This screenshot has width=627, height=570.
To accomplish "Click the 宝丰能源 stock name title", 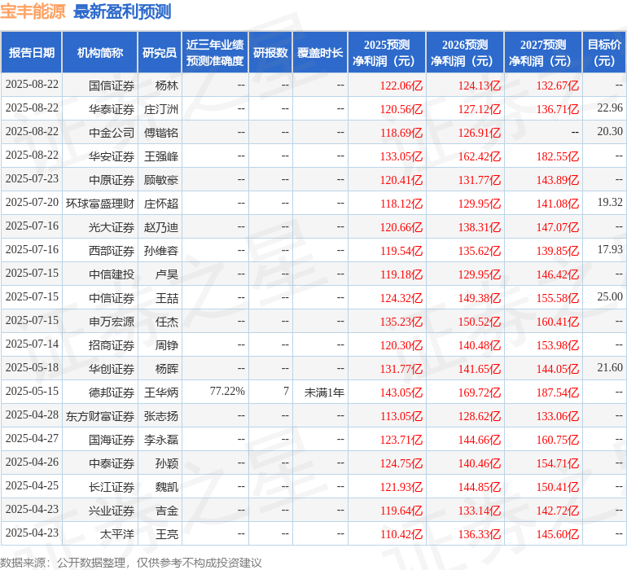I will (x=34, y=12).
